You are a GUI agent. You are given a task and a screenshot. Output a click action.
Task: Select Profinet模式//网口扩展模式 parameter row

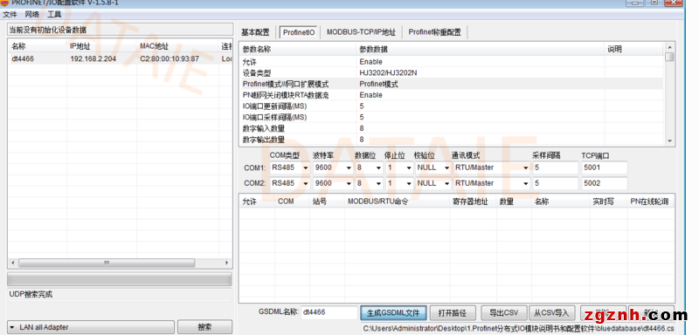[x=451, y=84]
